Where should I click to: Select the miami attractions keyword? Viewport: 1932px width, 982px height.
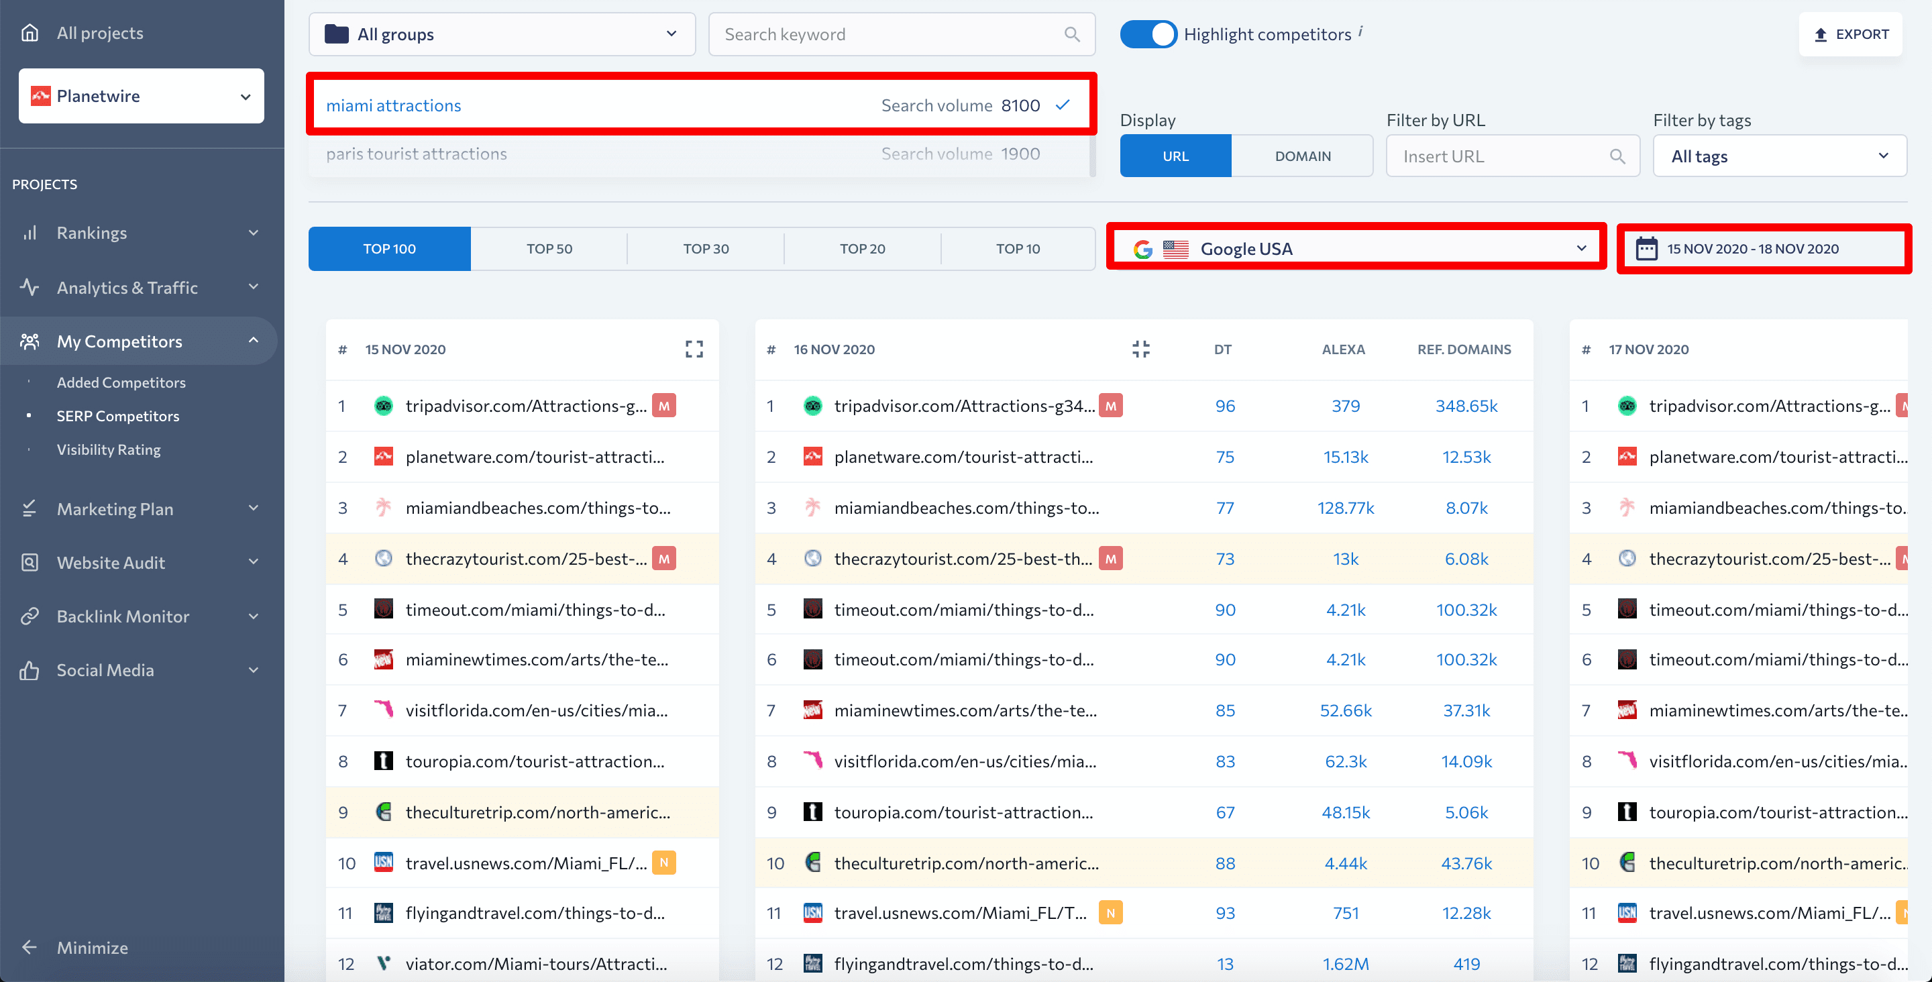point(700,105)
